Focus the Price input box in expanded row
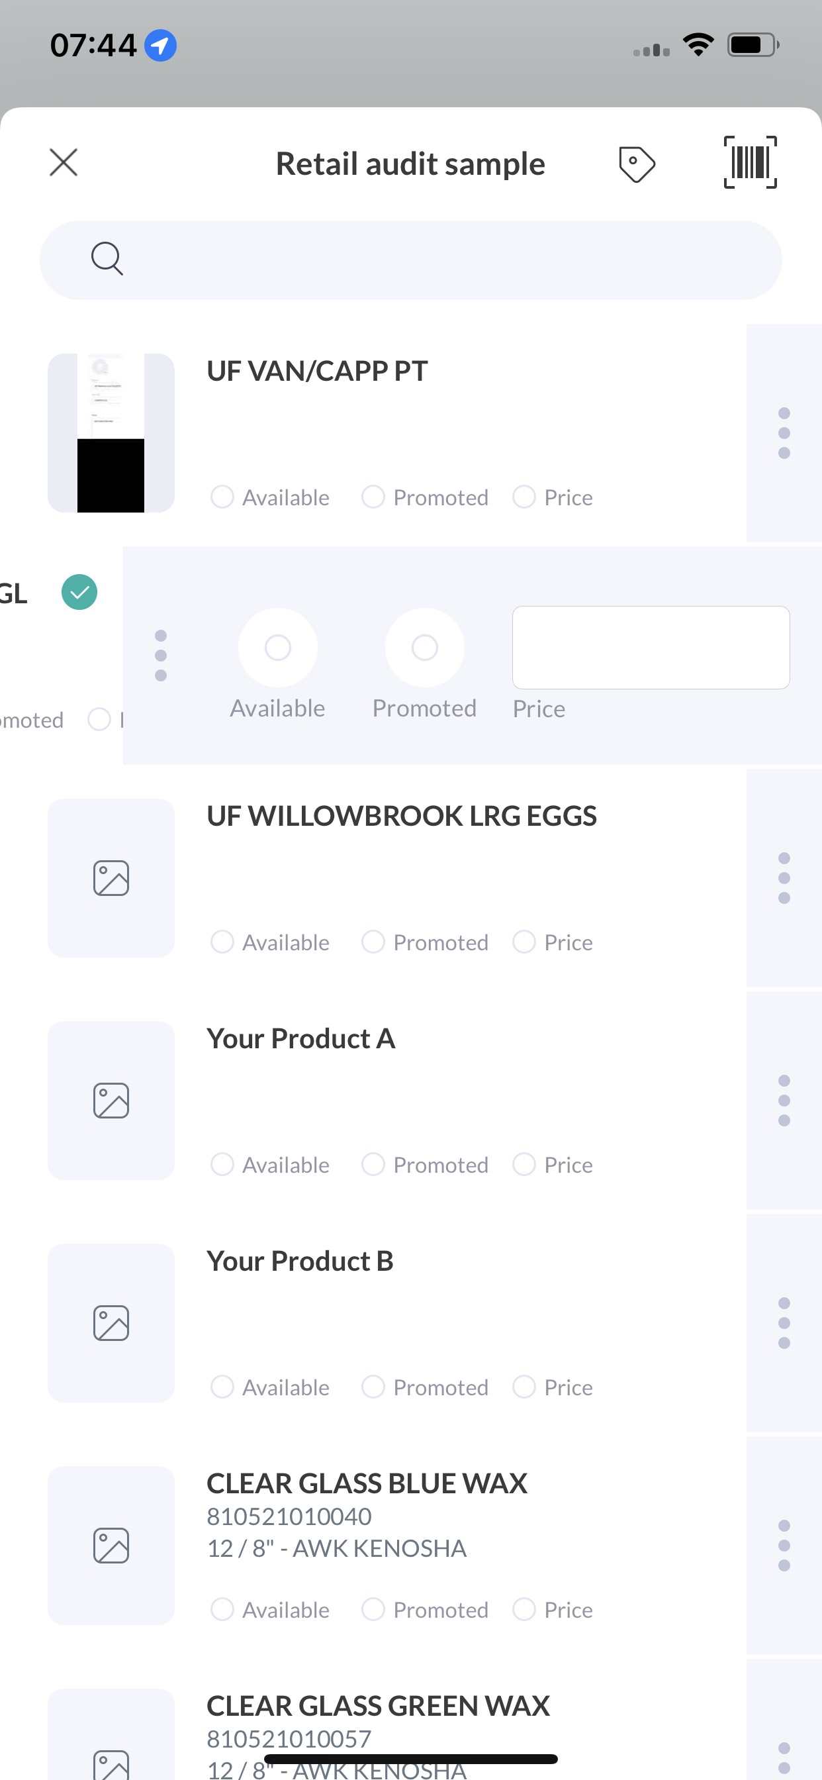This screenshot has width=822, height=1780. [651, 648]
